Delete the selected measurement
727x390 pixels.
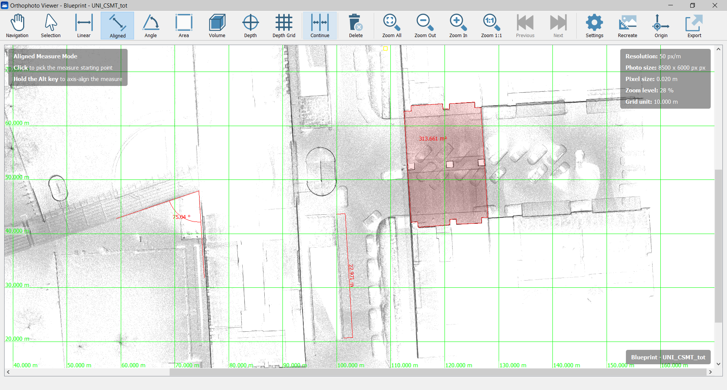tap(356, 26)
